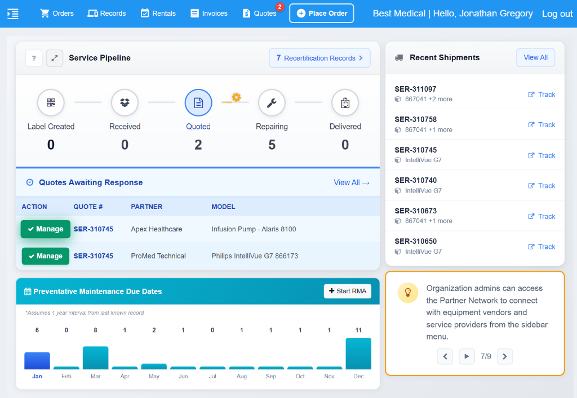This screenshot has width=577, height=398.
Task: Select the Quoted stage icon
Action: [x=198, y=102]
